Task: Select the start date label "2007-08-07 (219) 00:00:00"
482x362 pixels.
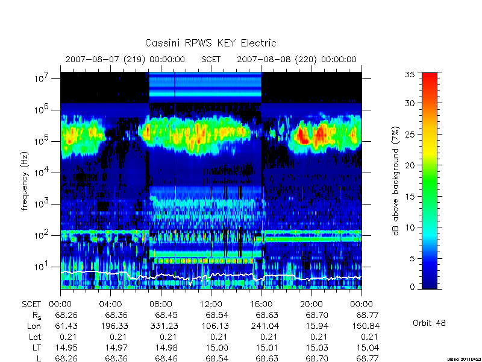Action: [125, 59]
